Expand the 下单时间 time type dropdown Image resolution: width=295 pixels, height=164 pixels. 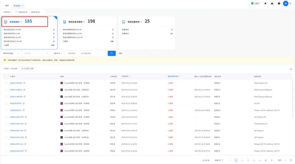(7, 12)
